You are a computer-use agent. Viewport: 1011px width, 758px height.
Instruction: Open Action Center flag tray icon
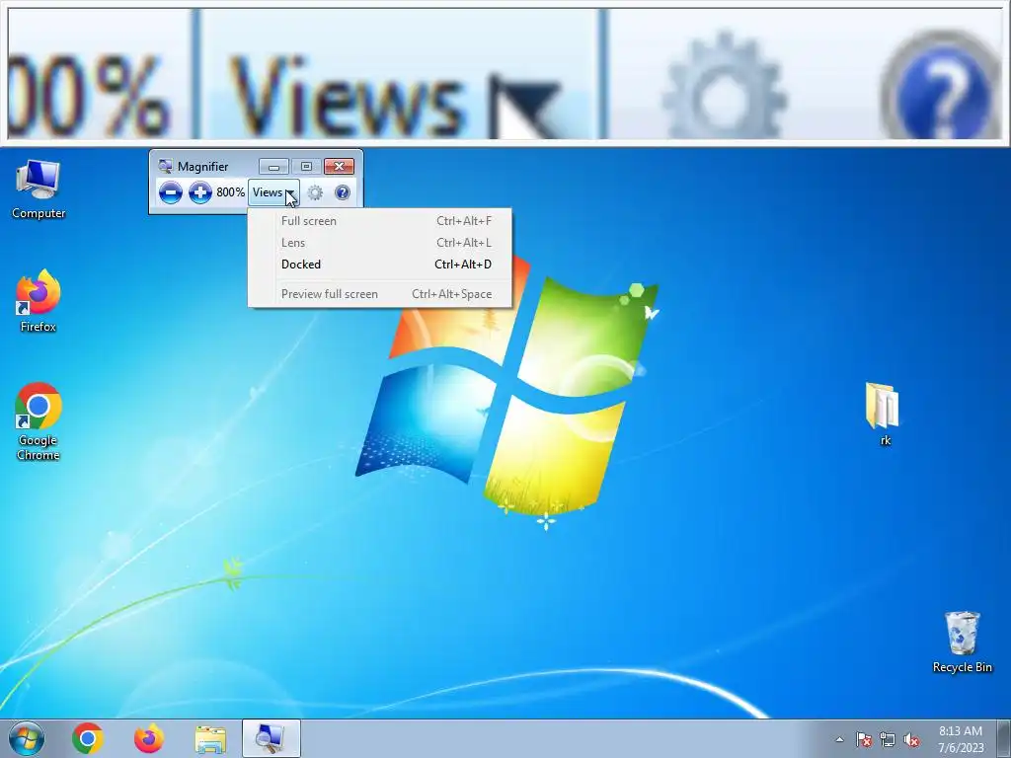pyautogui.click(x=863, y=739)
